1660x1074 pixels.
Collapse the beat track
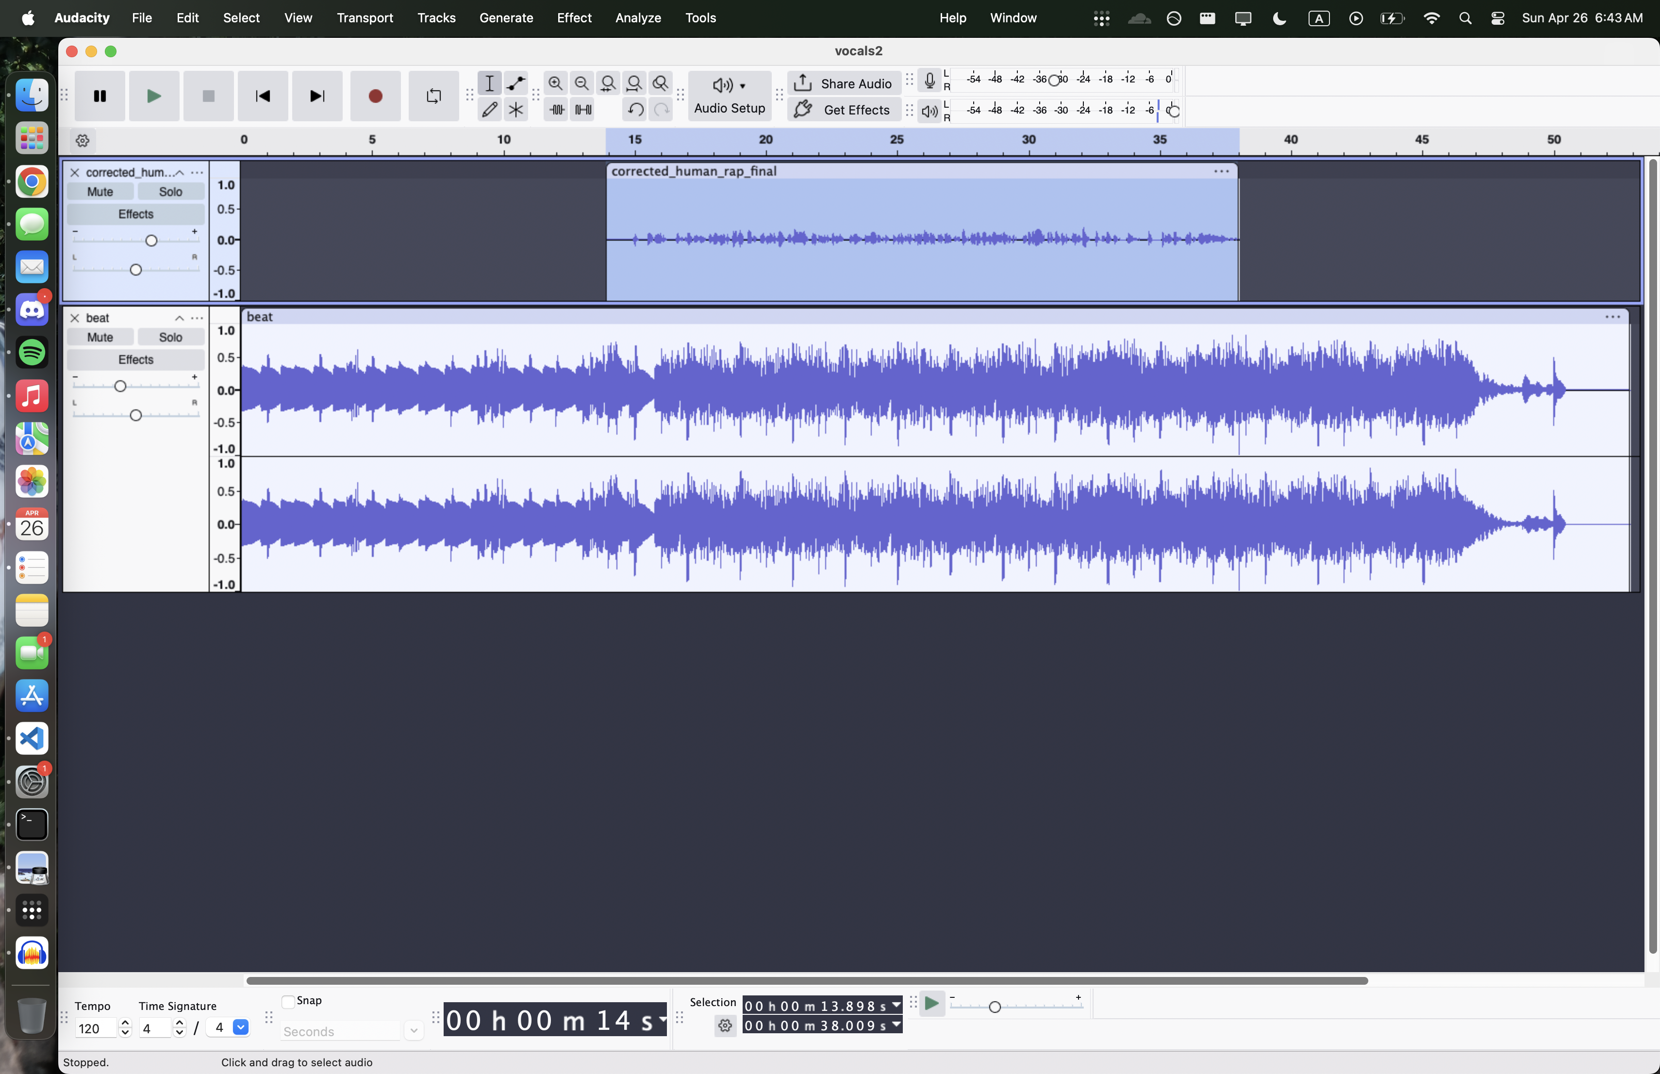tap(179, 318)
